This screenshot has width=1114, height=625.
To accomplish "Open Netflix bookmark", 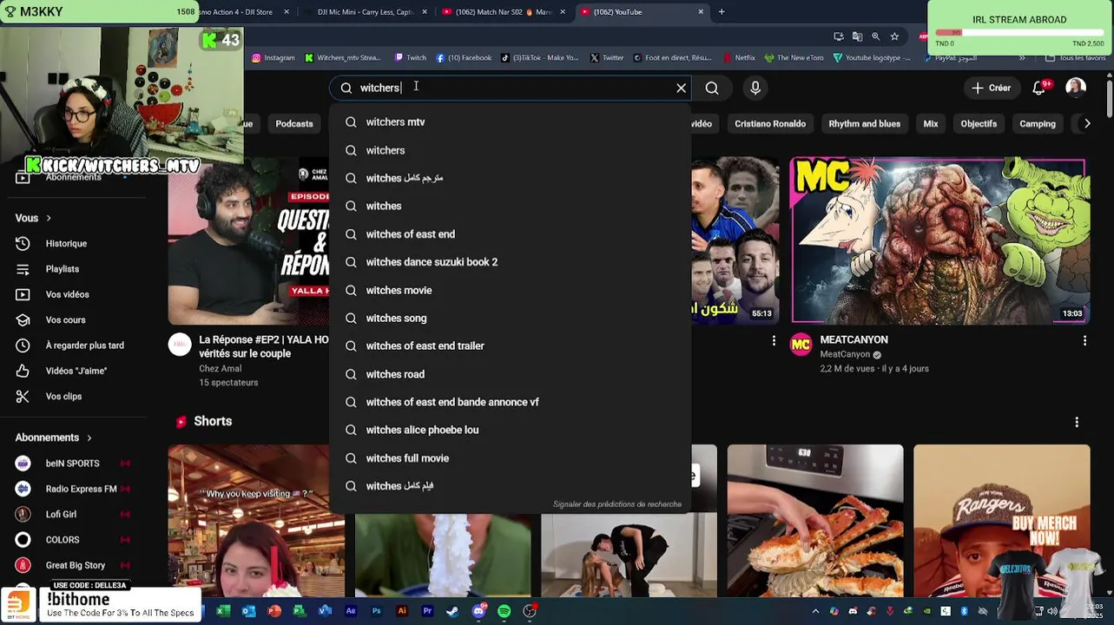I will click(x=739, y=58).
